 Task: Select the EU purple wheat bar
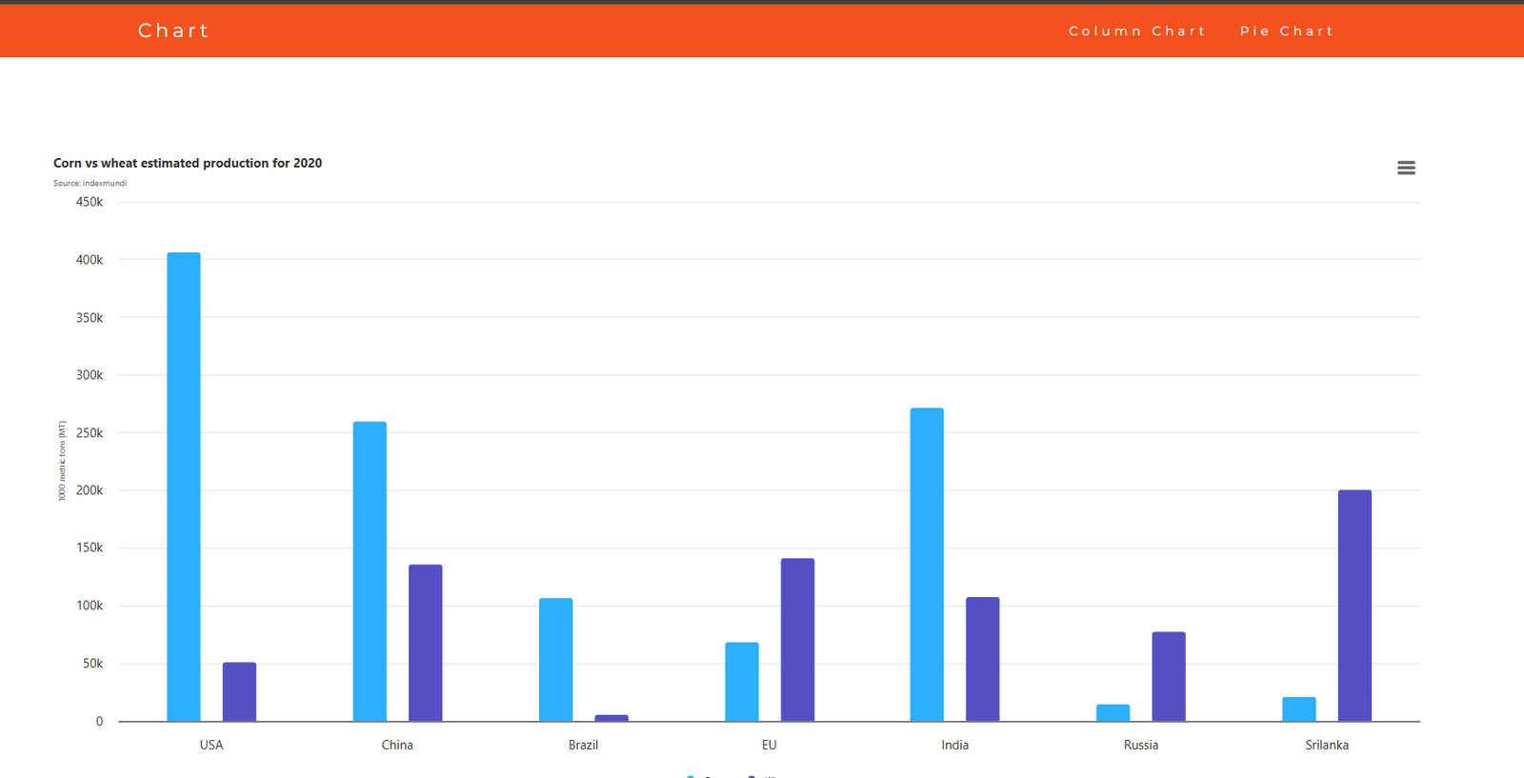click(x=797, y=640)
